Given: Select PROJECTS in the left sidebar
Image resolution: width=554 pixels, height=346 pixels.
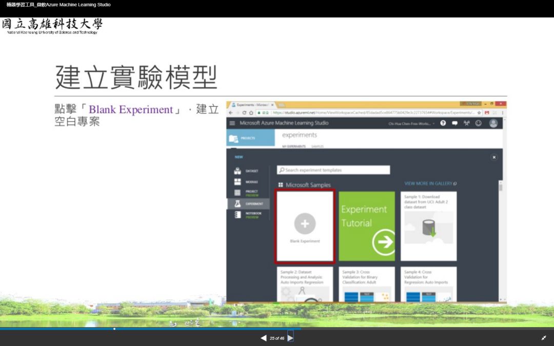Looking at the screenshot, I should pyautogui.click(x=250, y=138).
